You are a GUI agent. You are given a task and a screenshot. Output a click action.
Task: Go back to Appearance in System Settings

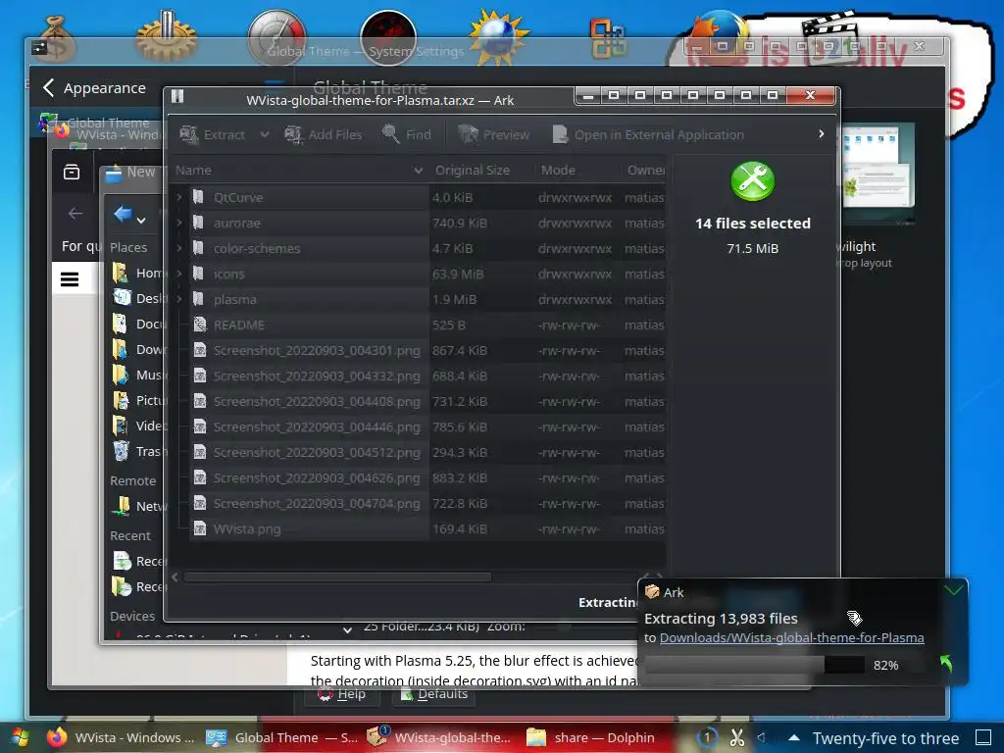[x=95, y=87]
